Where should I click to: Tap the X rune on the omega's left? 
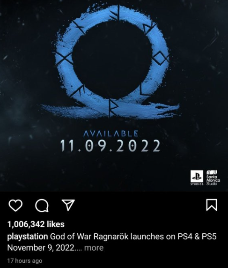pyautogui.click(x=64, y=58)
